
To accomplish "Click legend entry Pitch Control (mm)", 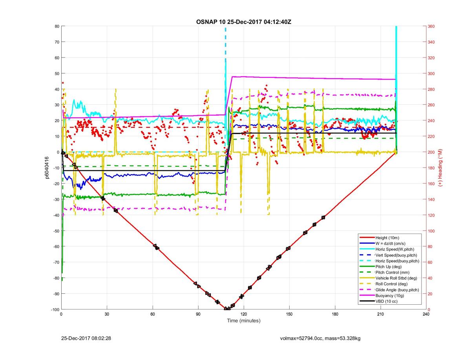I will 393,272.
